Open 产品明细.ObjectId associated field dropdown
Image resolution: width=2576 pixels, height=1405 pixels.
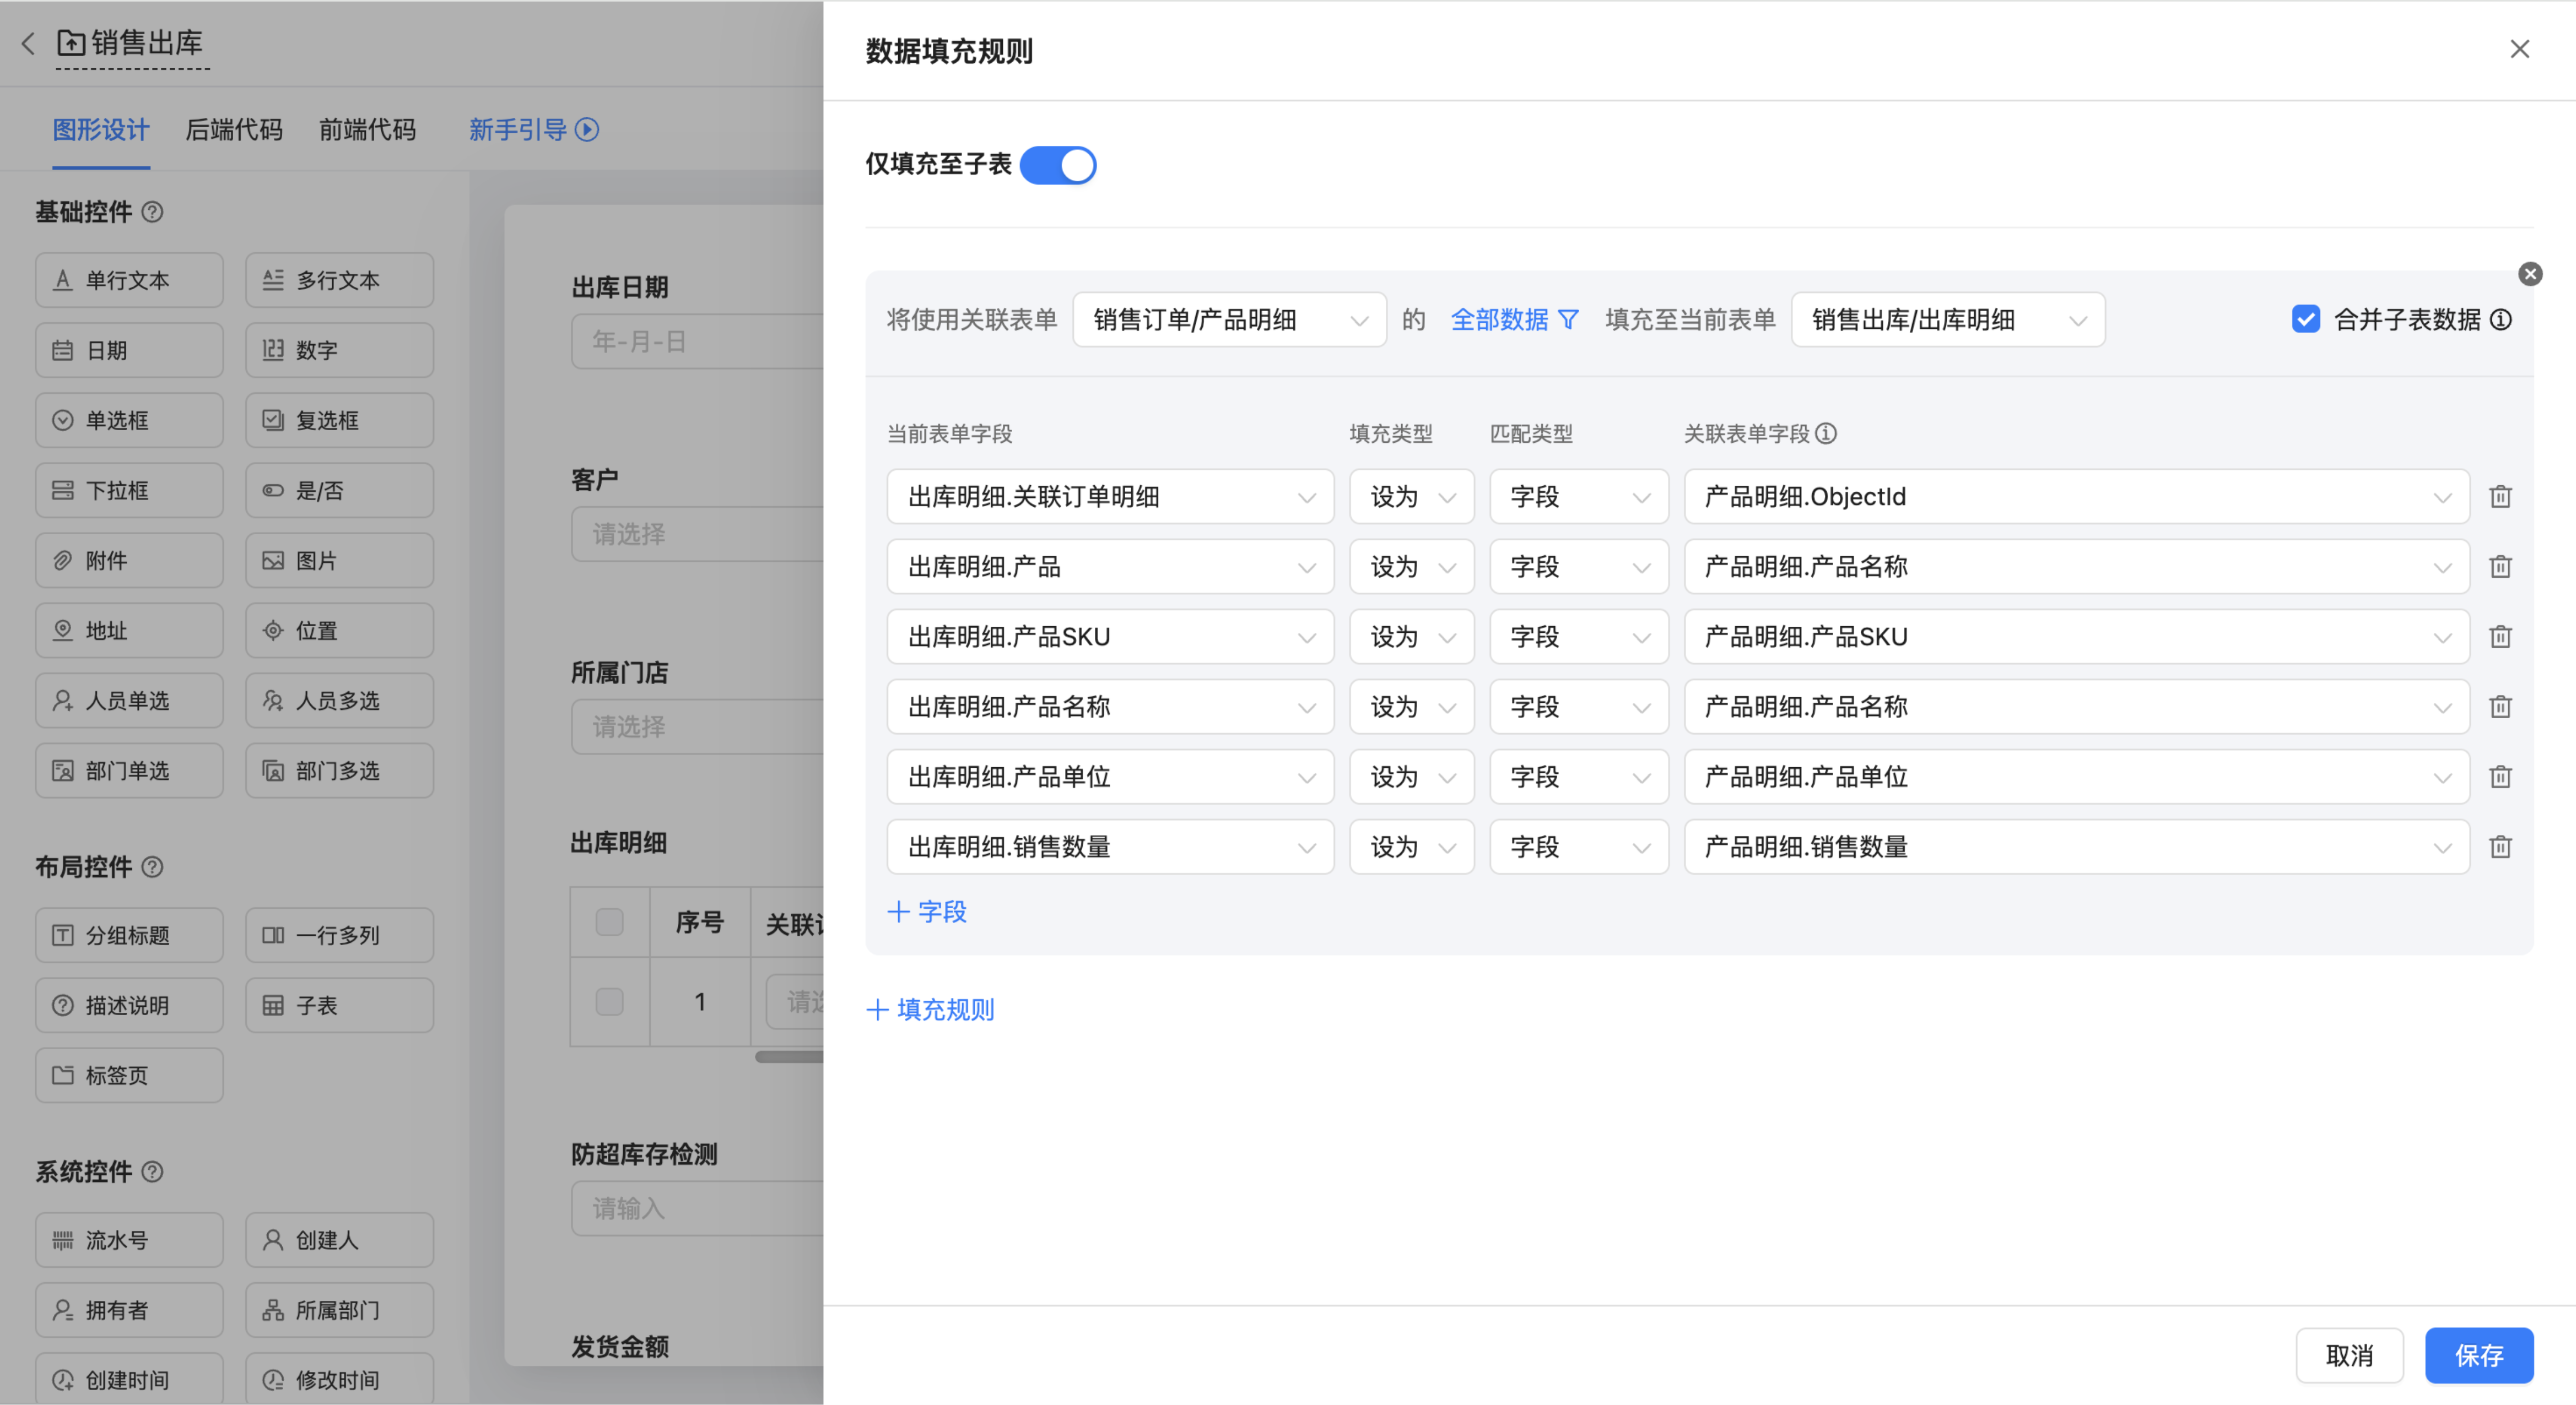coord(2076,497)
